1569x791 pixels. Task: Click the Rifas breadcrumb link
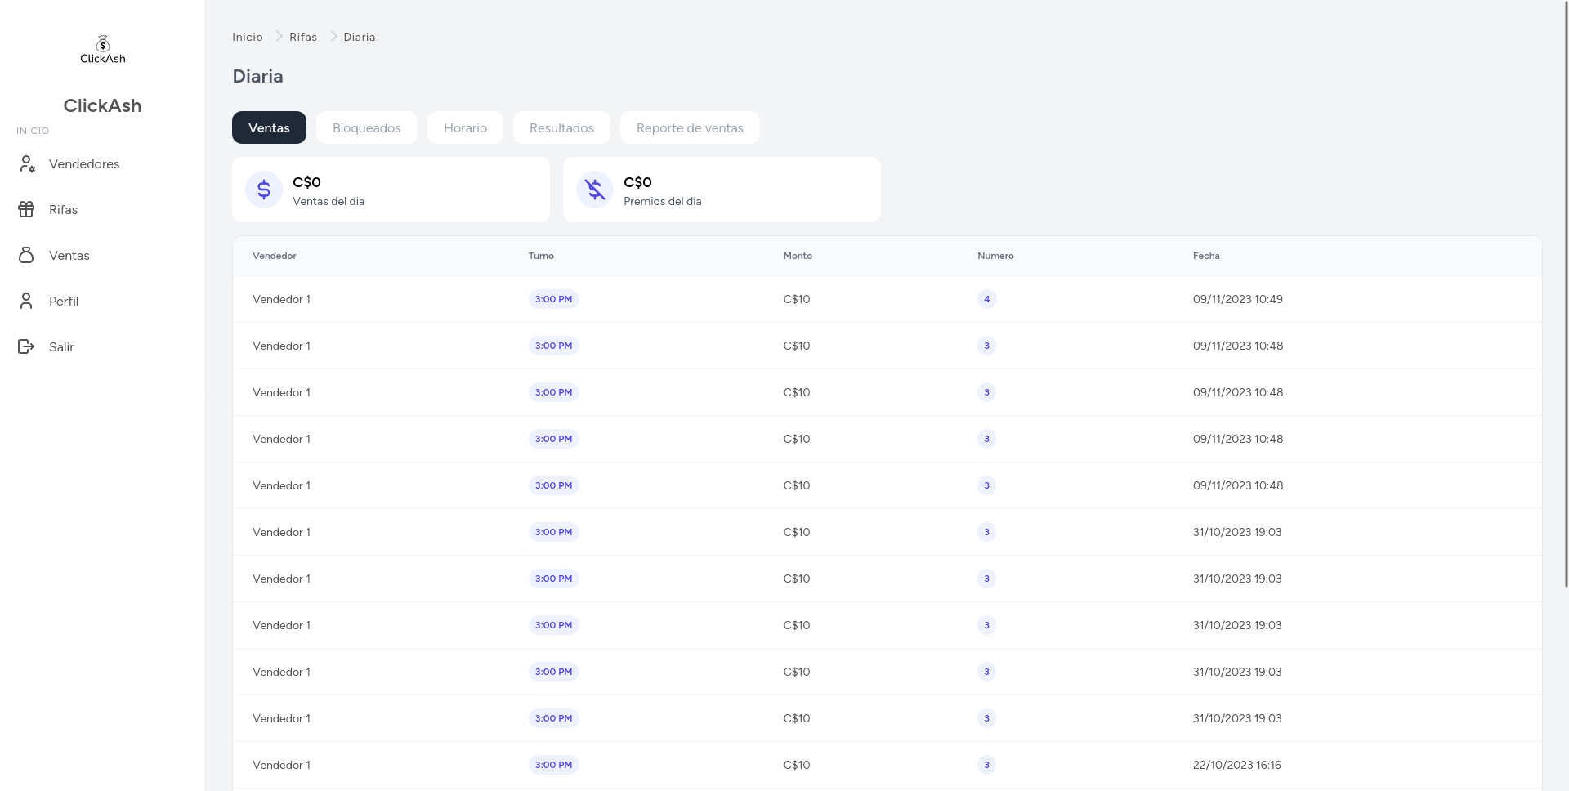click(303, 38)
